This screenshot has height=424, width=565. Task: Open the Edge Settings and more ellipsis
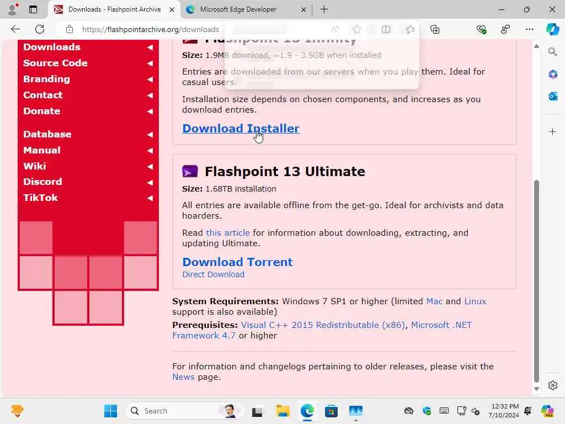pyautogui.click(x=529, y=29)
